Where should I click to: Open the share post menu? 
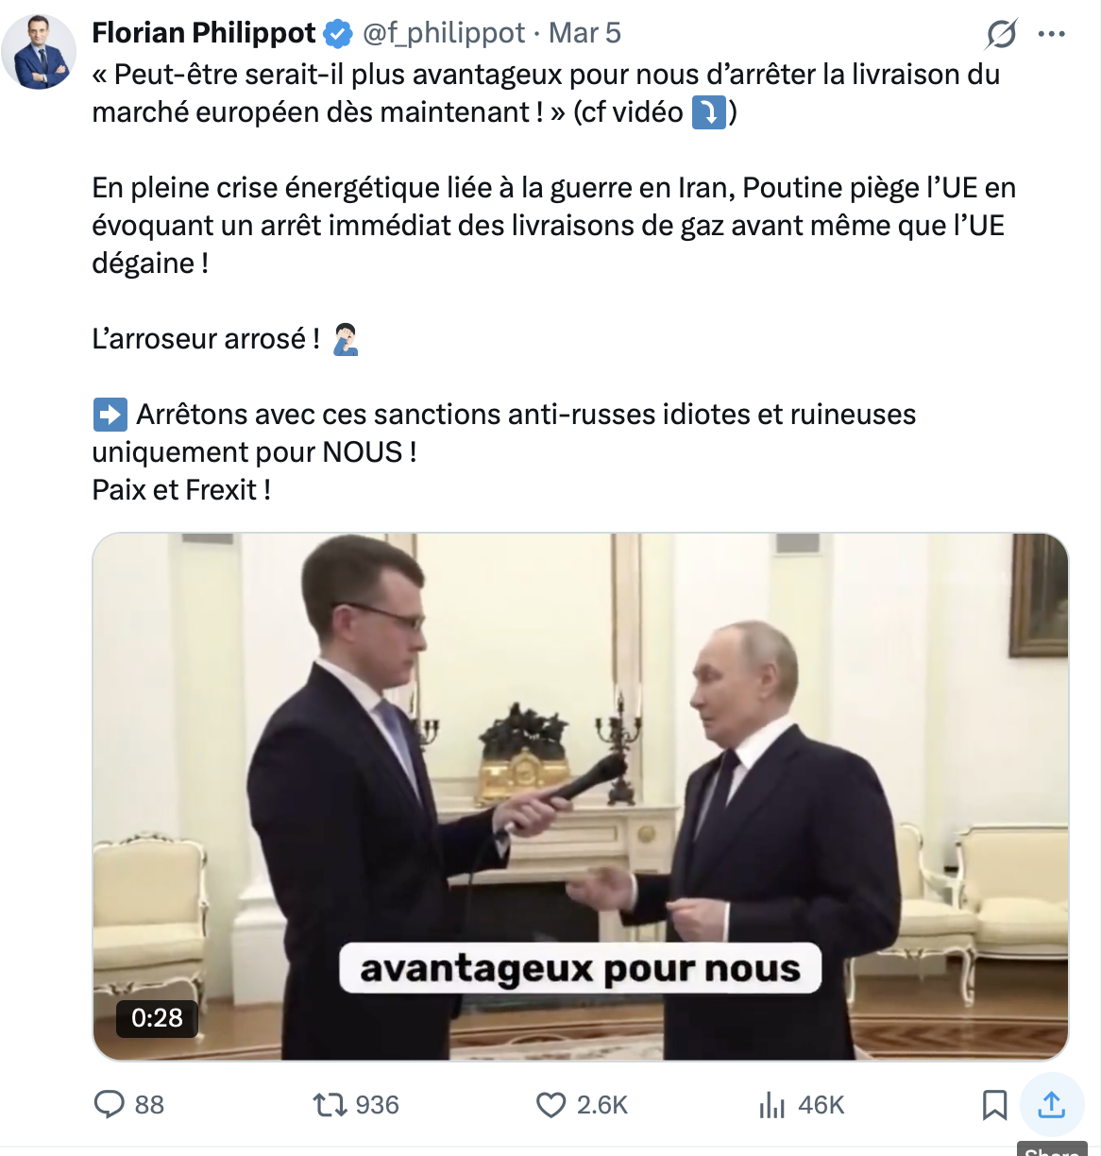(x=1051, y=1104)
